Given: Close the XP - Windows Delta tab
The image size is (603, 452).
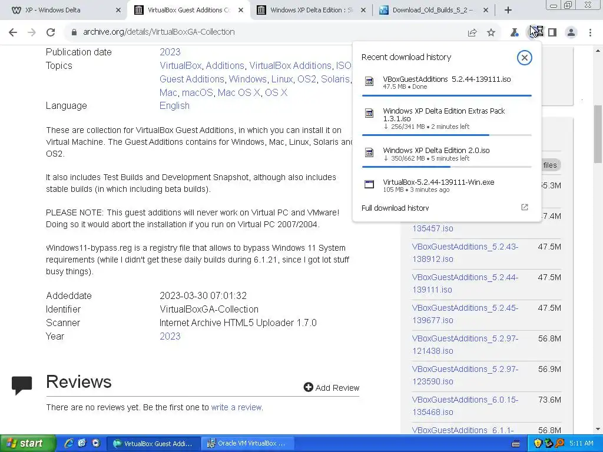Looking at the screenshot, I should [x=118, y=11].
